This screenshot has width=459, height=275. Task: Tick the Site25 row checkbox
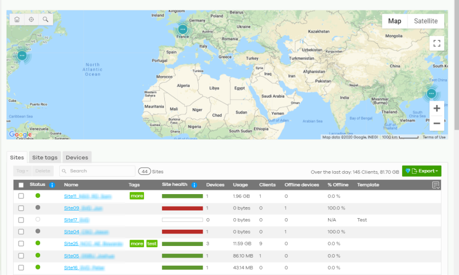pyautogui.click(x=21, y=243)
